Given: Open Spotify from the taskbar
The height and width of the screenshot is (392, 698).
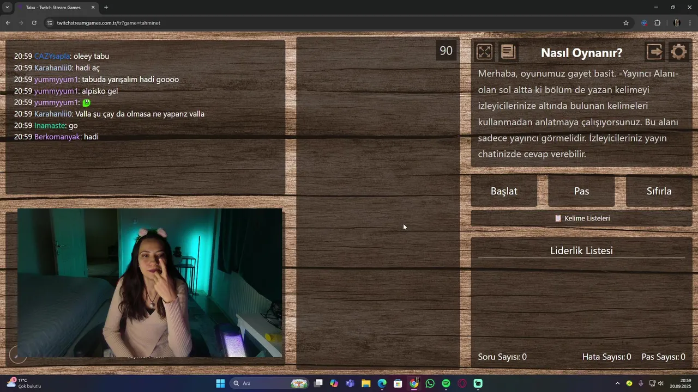Looking at the screenshot, I should (x=446, y=383).
